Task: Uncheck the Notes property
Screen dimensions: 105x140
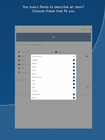Action: click(x=74, y=98)
